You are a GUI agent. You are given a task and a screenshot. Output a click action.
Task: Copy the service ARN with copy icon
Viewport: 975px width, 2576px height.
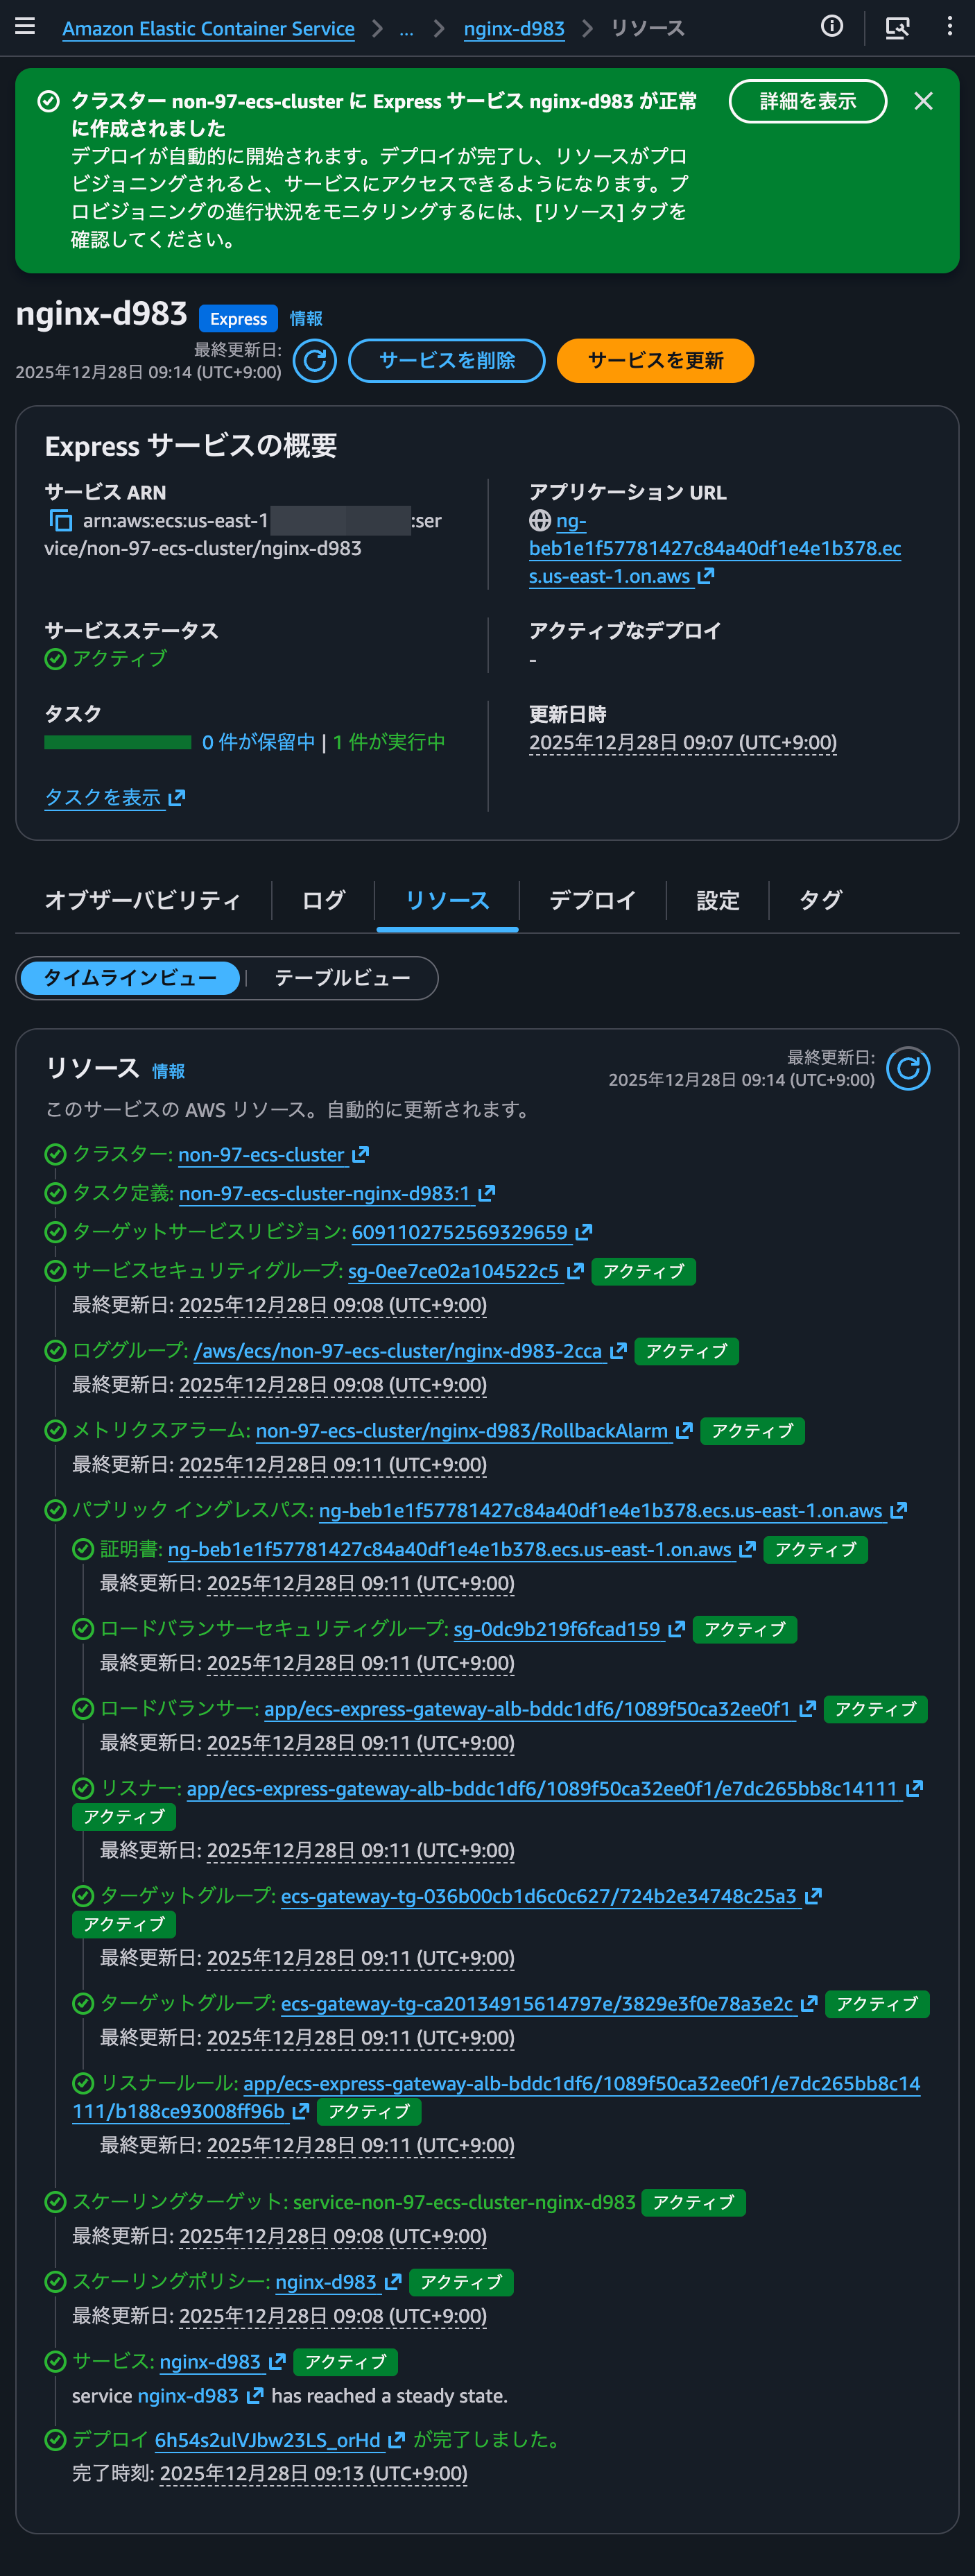[60, 520]
